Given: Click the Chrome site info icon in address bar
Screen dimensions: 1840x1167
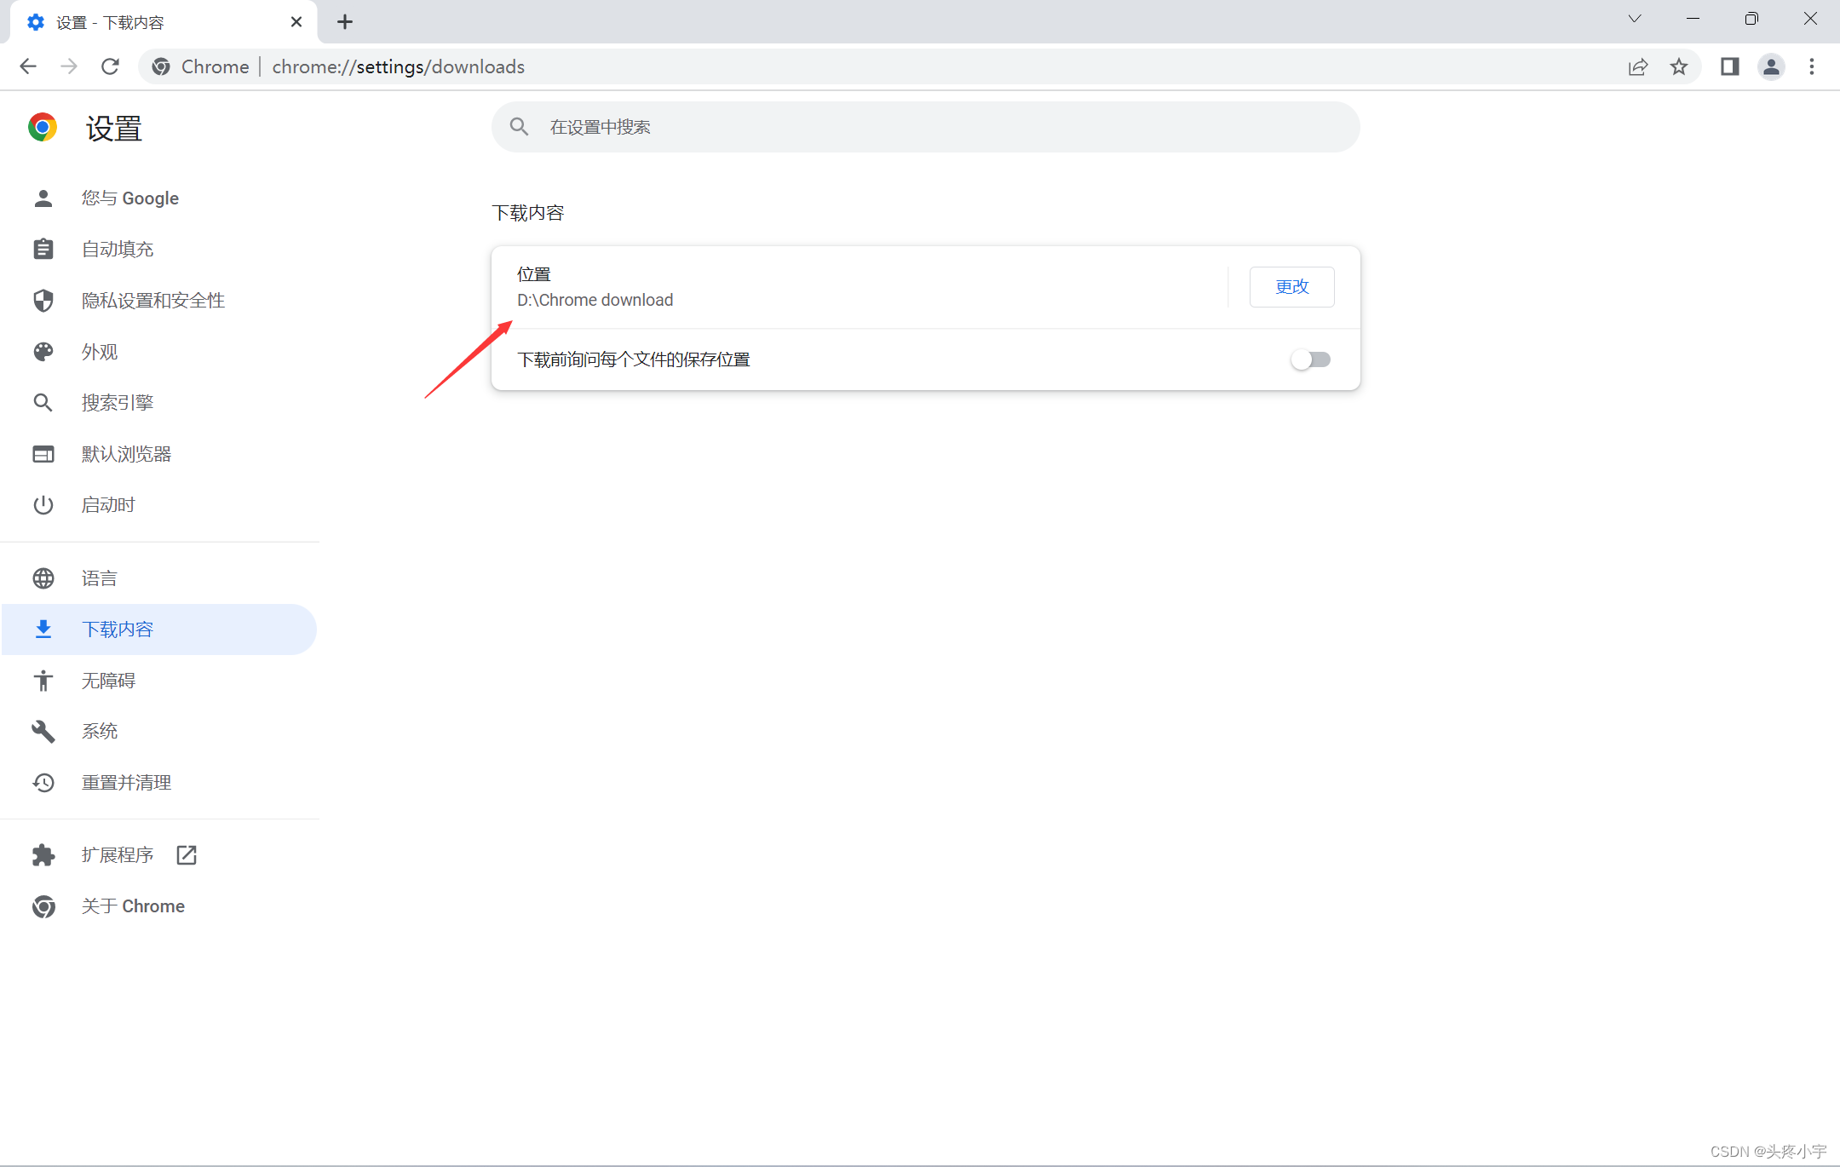Looking at the screenshot, I should pyautogui.click(x=161, y=66).
